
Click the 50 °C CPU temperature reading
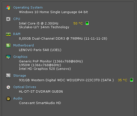coord(78,23)
